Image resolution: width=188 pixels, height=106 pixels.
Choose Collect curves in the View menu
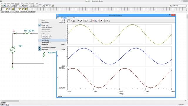coord(53,34)
